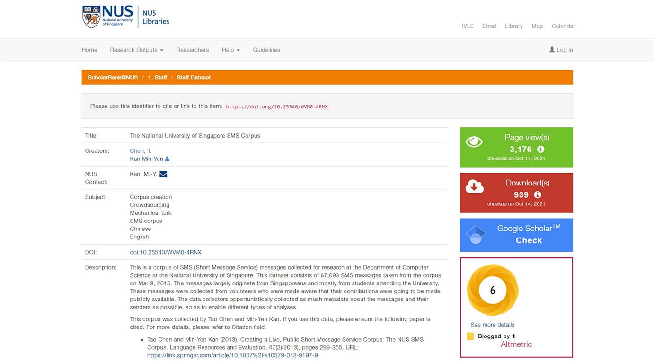Screen dimensions: 654x362
Task: Open the Research Outputs dropdown
Action: click(x=136, y=50)
